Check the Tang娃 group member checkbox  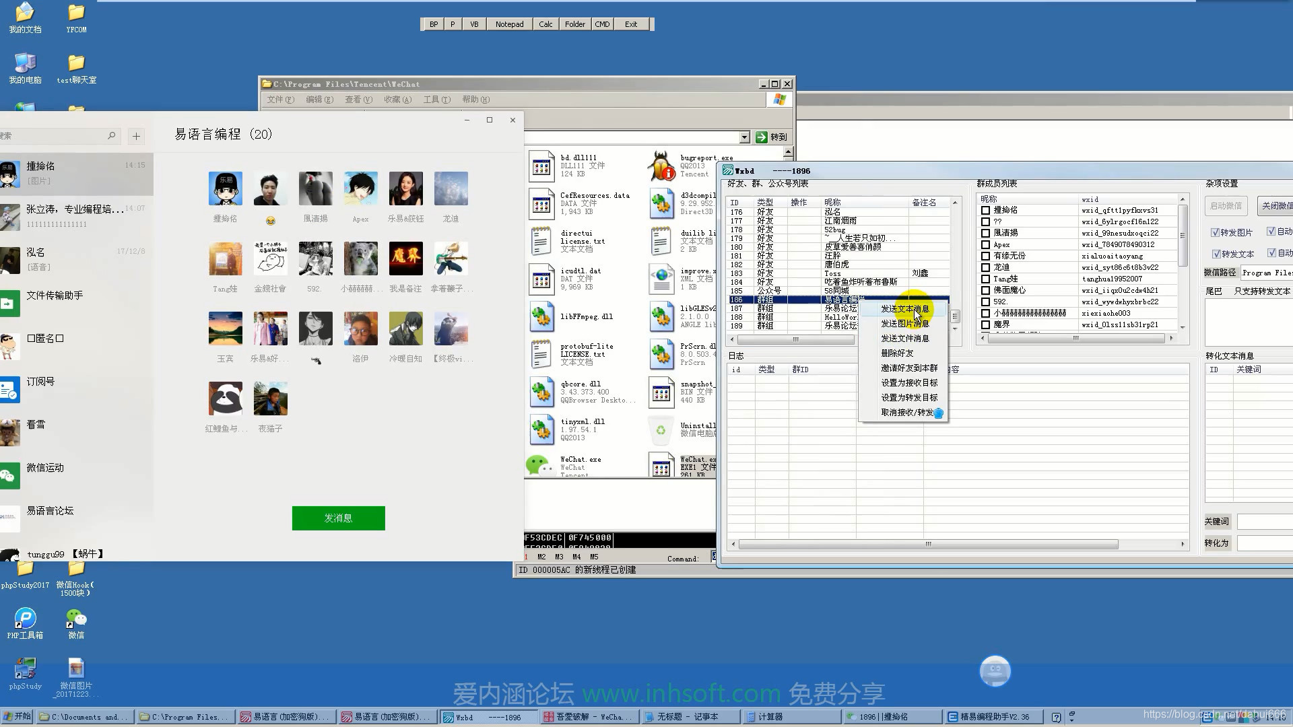pos(986,279)
